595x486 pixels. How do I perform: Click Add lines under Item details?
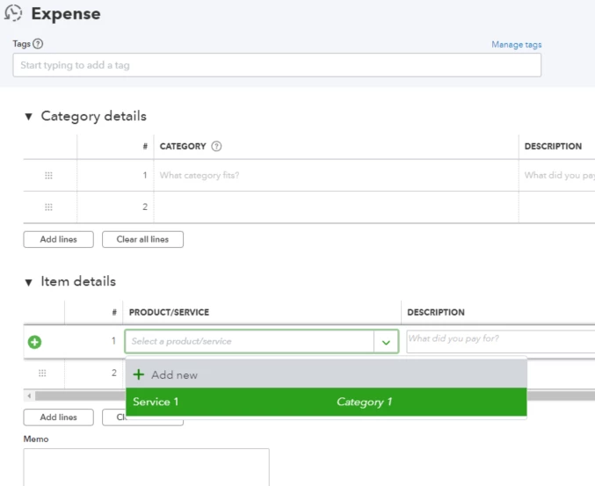coord(58,417)
